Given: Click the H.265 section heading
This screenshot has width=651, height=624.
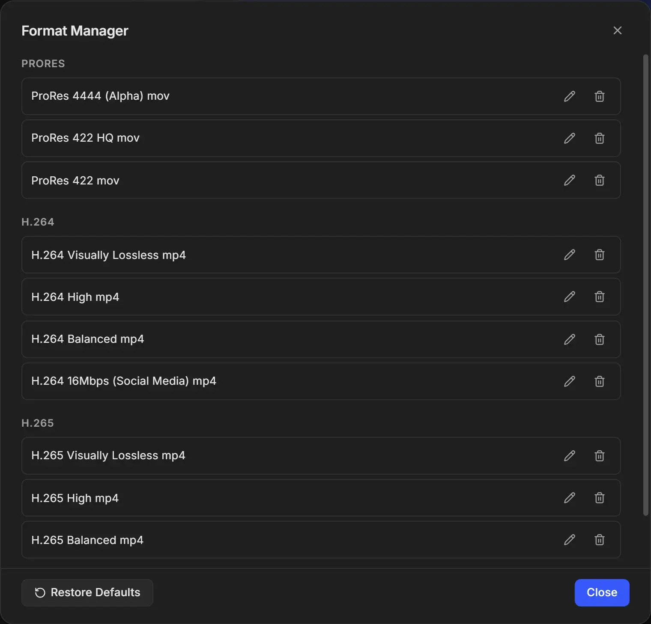Looking at the screenshot, I should pyautogui.click(x=38, y=423).
